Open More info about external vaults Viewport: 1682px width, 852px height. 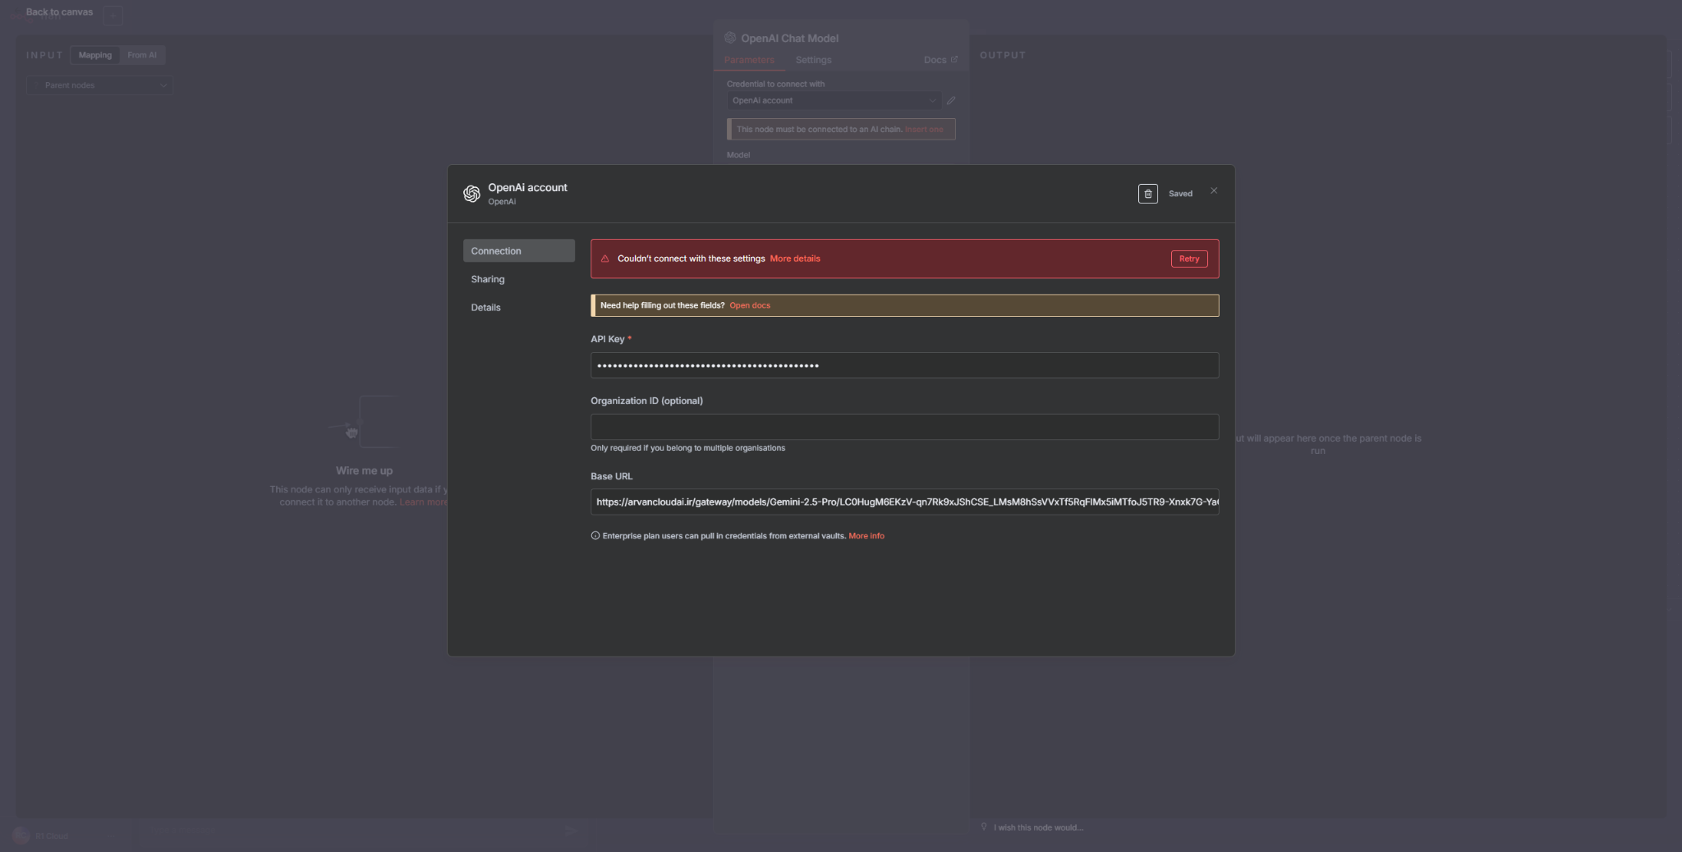coord(866,536)
